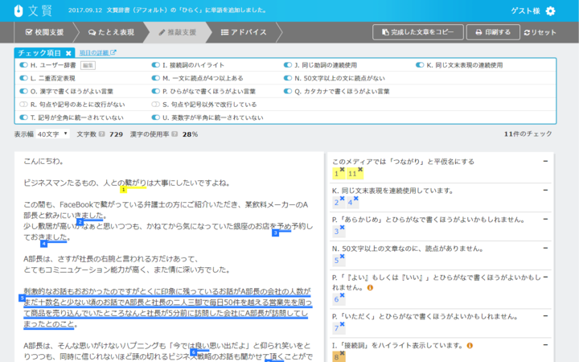Viewport: 579px width, 362px height.
Task: Click info icon beside 『よい』もしくは『いい』 message
Action: (370, 287)
